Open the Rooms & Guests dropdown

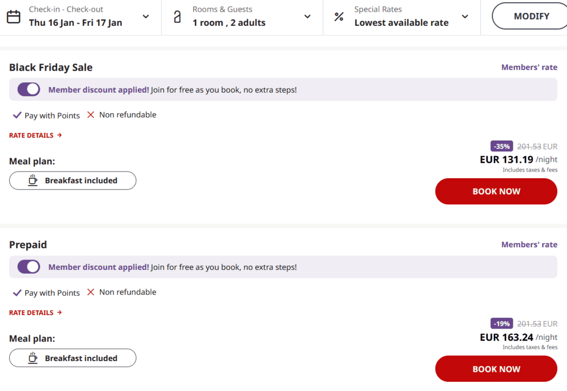[x=307, y=16]
